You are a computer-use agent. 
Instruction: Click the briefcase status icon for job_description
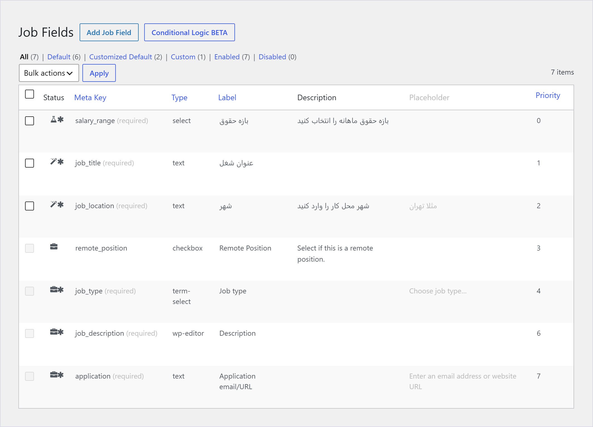coord(54,332)
